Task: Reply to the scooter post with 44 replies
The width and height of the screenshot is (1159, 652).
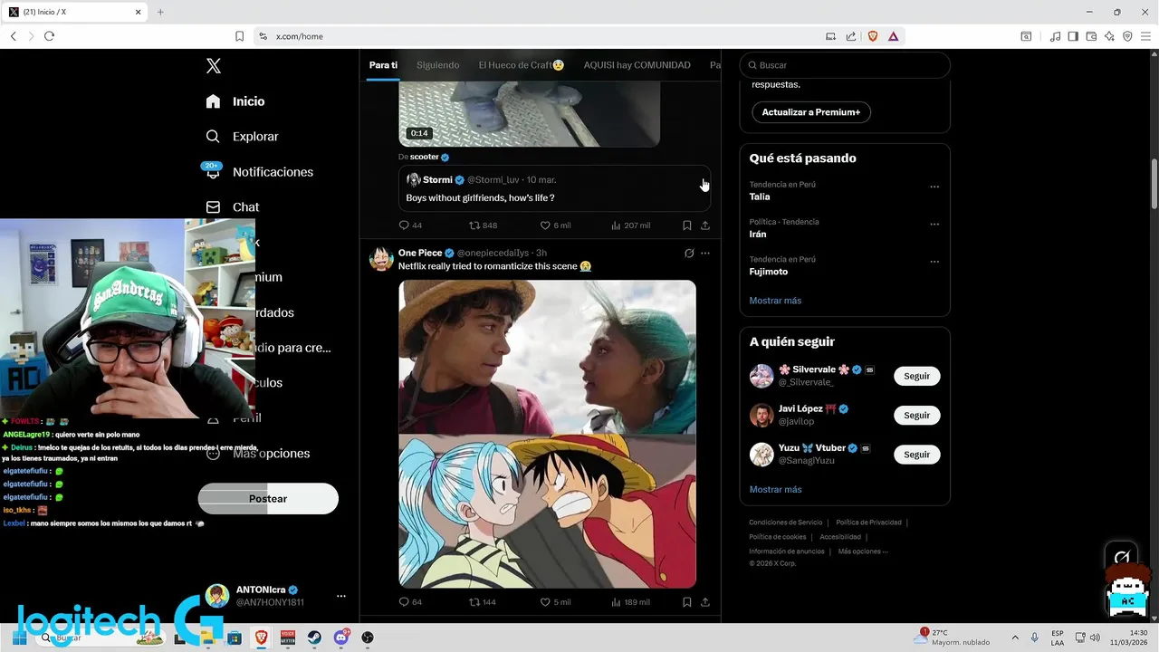Action: [410, 225]
